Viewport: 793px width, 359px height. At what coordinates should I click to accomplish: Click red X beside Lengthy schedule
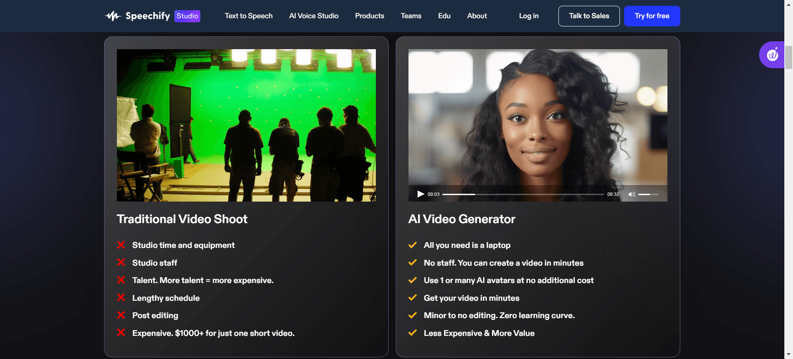click(x=121, y=297)
